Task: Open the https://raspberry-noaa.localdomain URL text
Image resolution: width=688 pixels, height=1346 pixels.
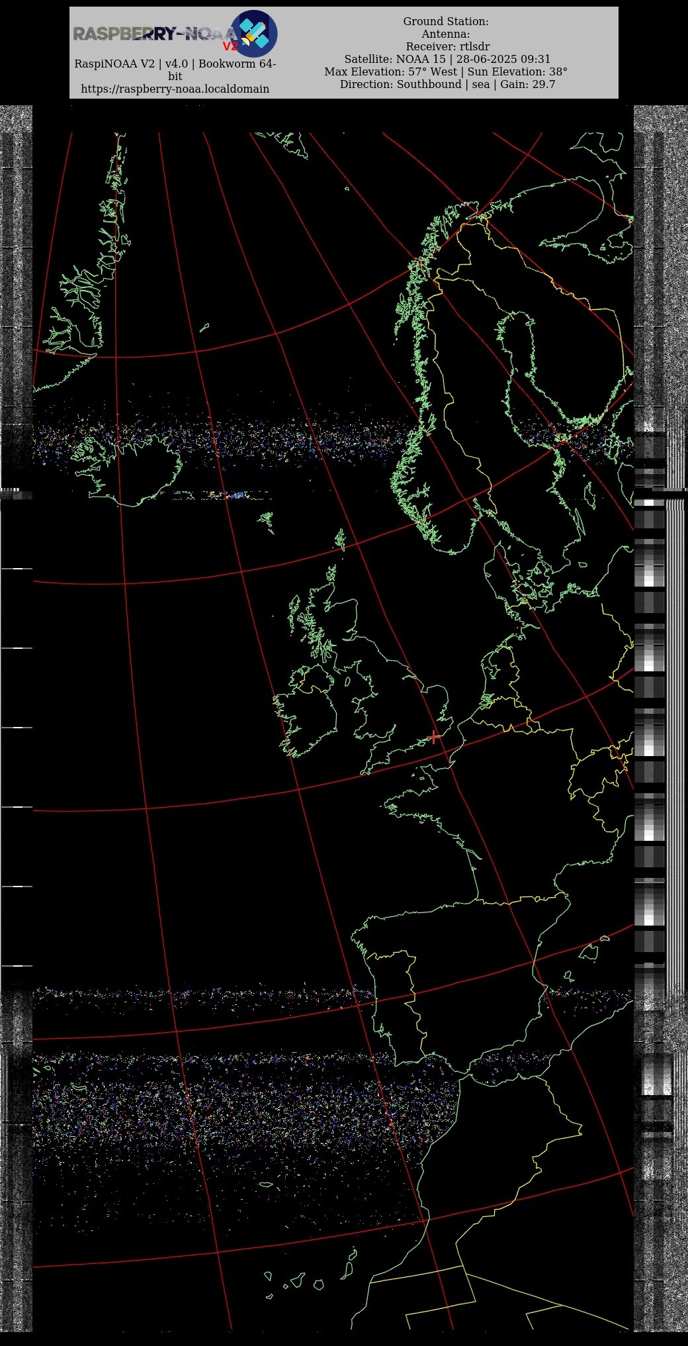Action: coord(175,89)
